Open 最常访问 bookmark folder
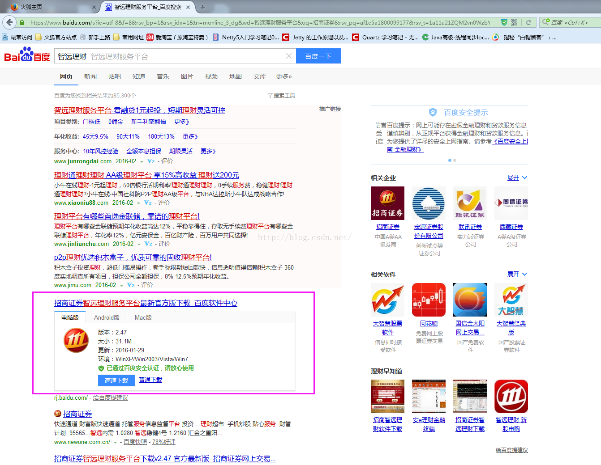The image size is (601, 465). 17,37
